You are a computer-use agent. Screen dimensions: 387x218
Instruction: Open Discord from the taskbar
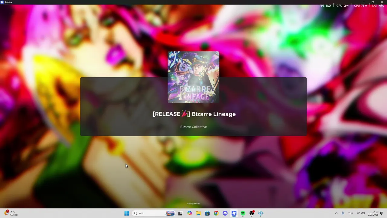225,213
